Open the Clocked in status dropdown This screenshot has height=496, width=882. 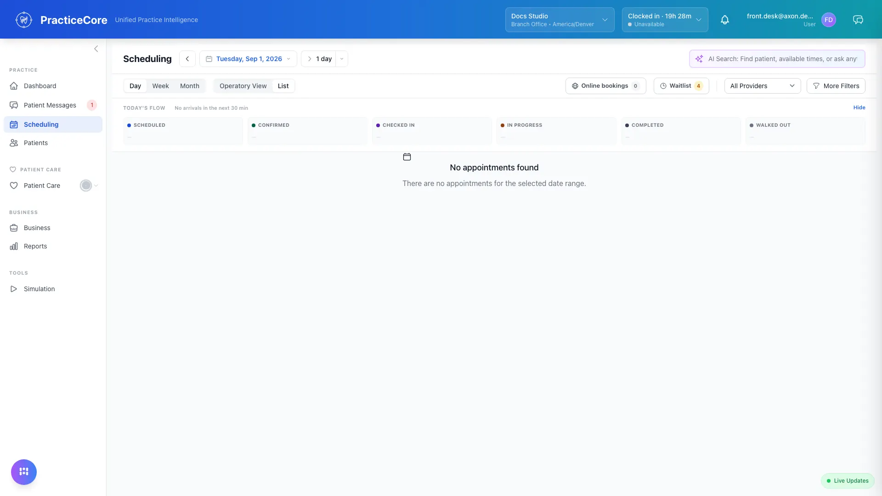coord(665,20)
